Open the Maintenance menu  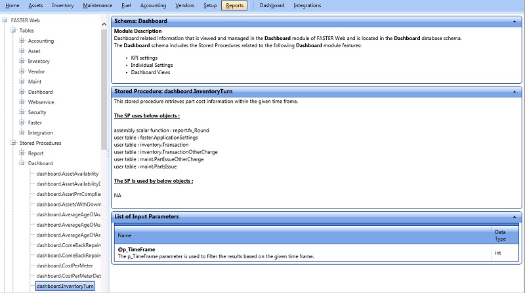pos(97,5)
